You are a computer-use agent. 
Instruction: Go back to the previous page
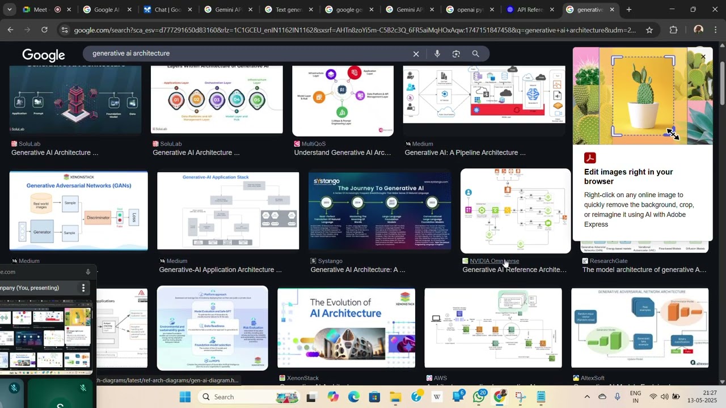coord(10,30)
